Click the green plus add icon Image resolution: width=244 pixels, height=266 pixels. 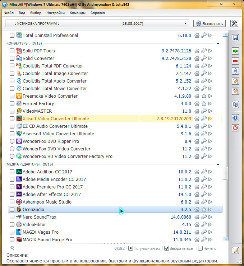pos(235,51)
